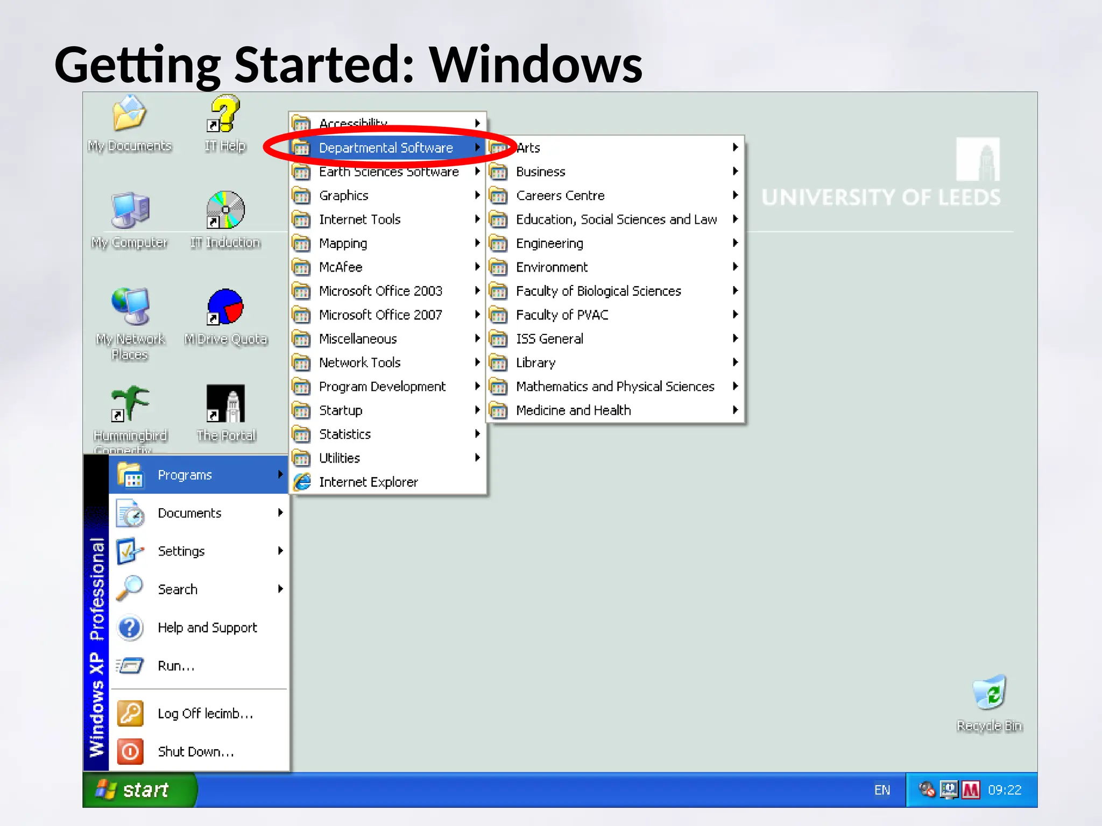Screen dimensions: 1102x826
Task: Expand the Settings submenu arrow
Action: (280, 550)
